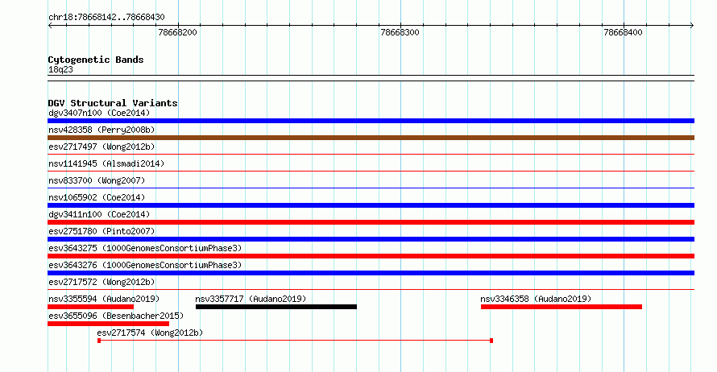Open nsv428358 (Perry2008b) variant label
The image size is (717, 372).
102,130
